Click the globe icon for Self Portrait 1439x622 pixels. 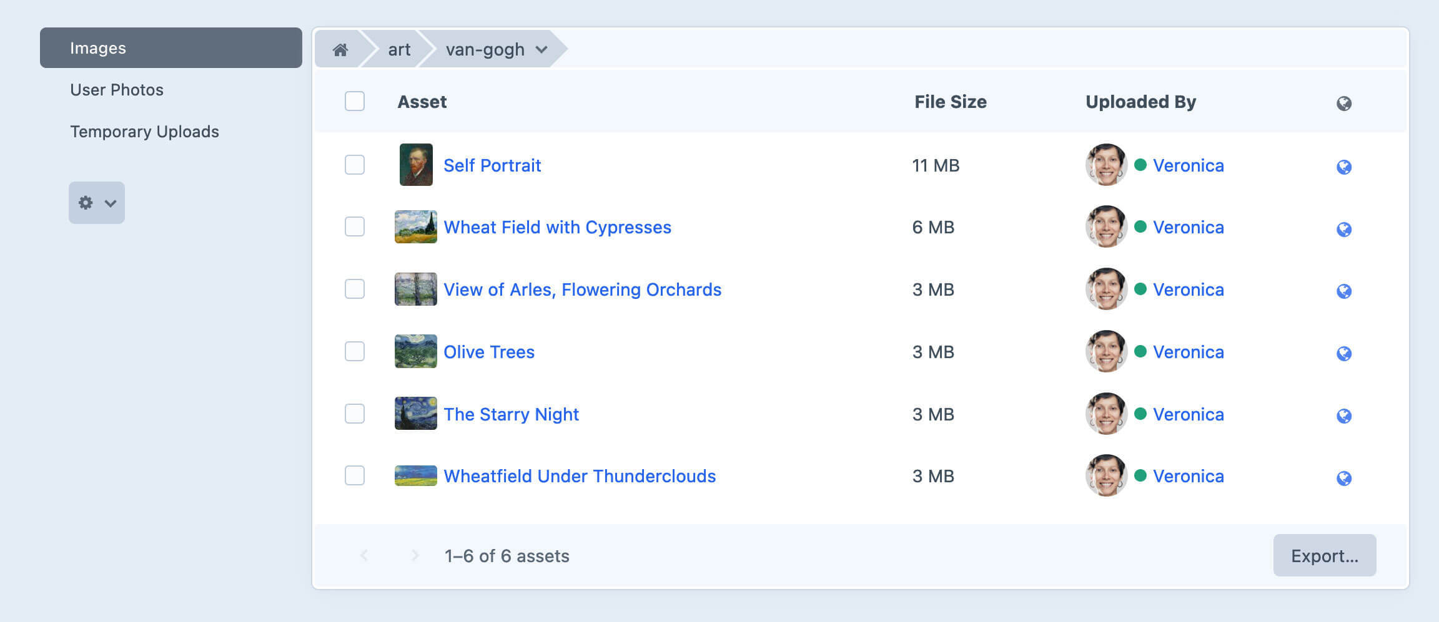coord(1344,167)
